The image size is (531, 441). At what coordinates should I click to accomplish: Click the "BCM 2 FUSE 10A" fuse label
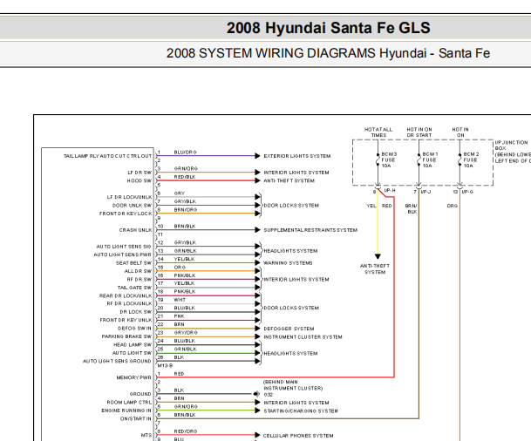(x=471, y=160)
